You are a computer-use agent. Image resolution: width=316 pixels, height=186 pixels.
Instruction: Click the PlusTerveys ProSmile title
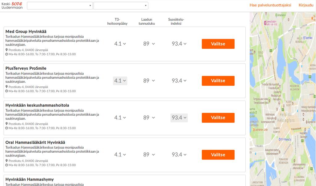coord(26,68)
